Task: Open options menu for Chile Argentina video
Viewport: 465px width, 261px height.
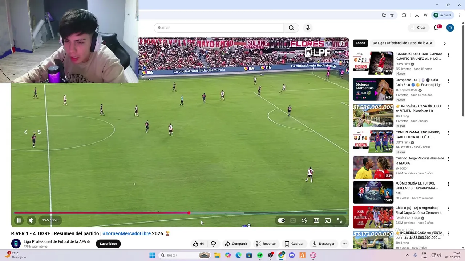Action: click(x=448, y=209)
